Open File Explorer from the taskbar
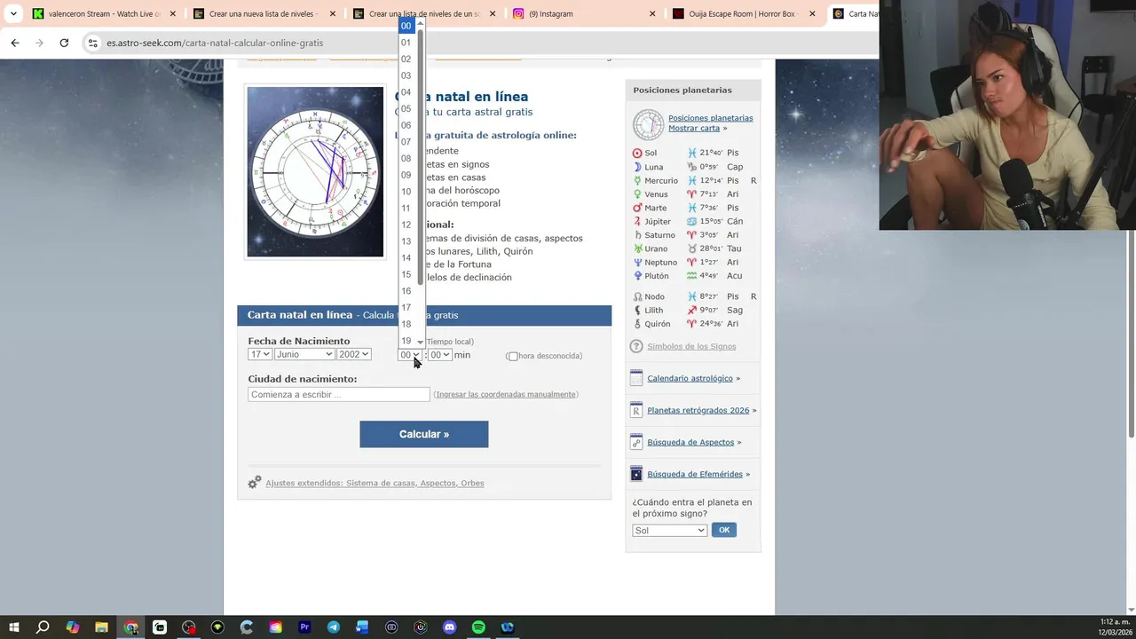The image size is (1136, 639). 101,627
